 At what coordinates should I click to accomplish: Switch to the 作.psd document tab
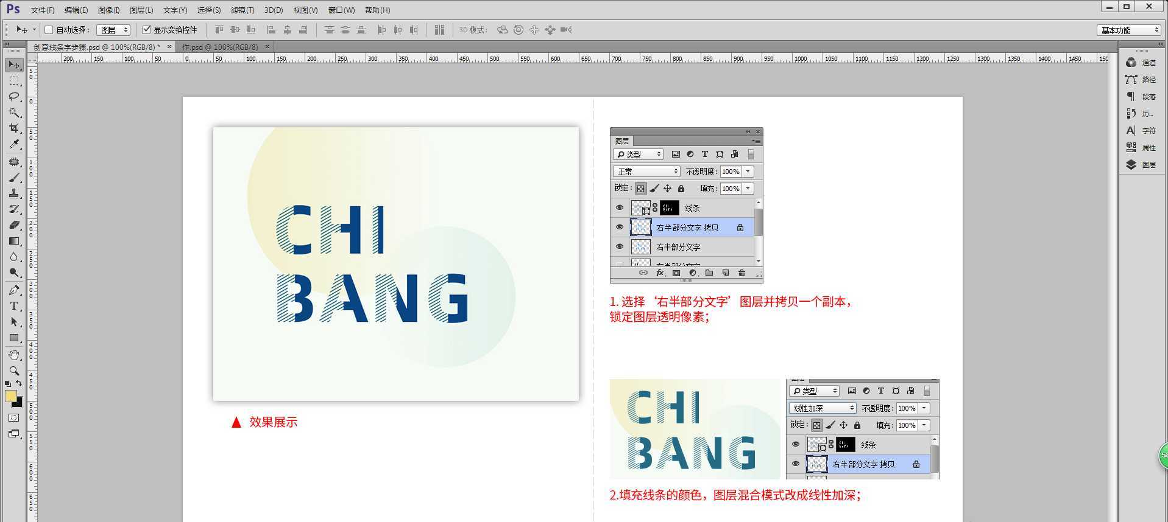point(221,47)
